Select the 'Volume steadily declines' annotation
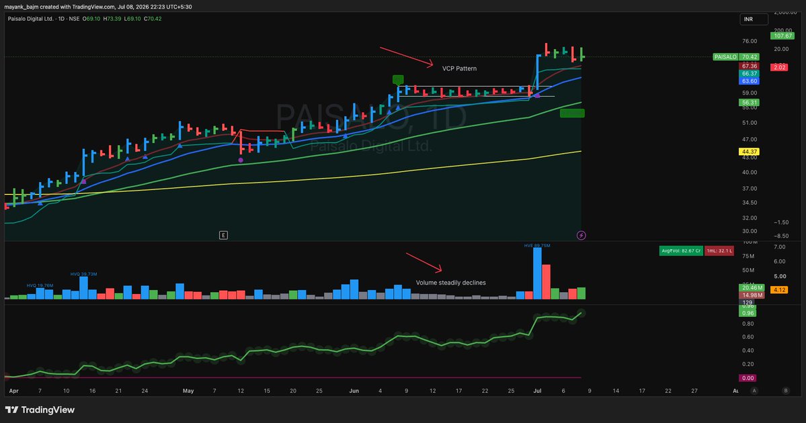The width and height of the screenshot is (806, 423). pos(451,283)
